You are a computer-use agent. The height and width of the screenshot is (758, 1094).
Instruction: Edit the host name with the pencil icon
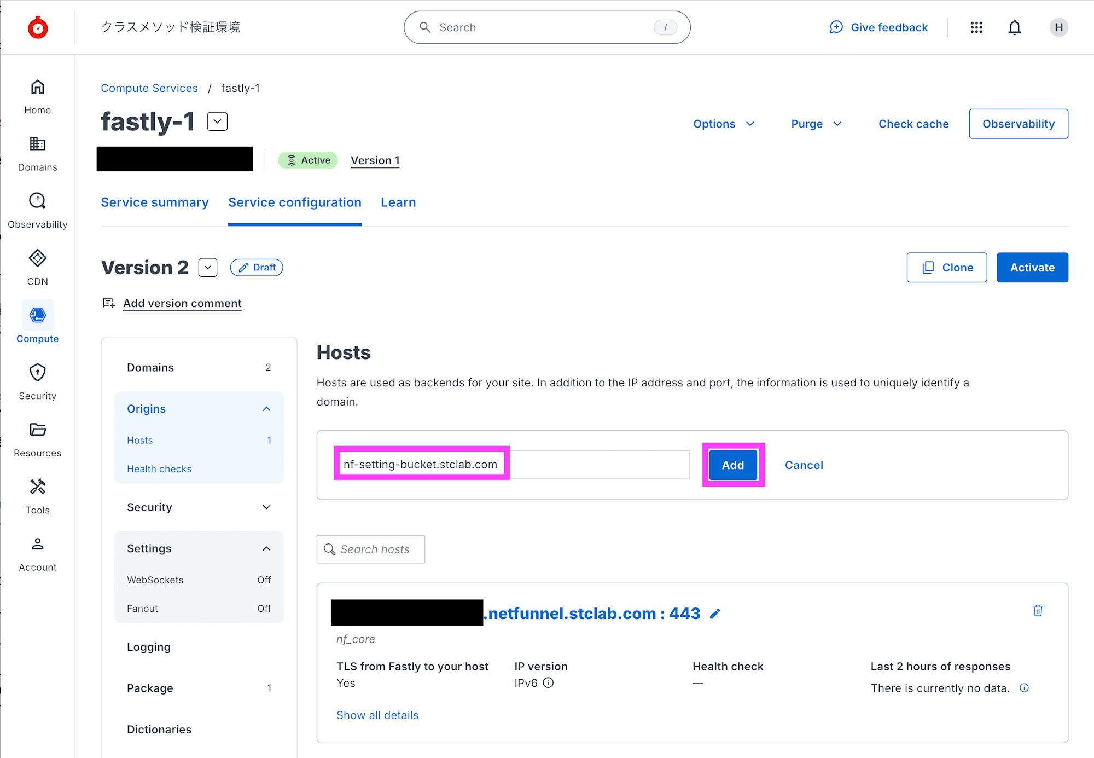[x=715, y=614]
